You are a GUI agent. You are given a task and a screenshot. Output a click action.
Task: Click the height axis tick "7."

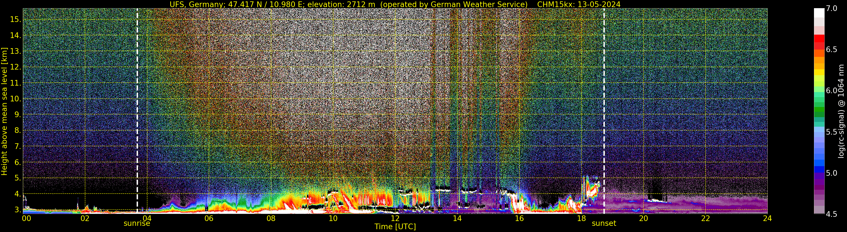click(17, 146)
